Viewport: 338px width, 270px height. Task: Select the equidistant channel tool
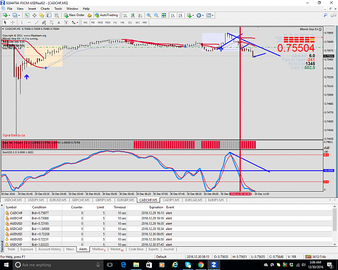(44, 22)
